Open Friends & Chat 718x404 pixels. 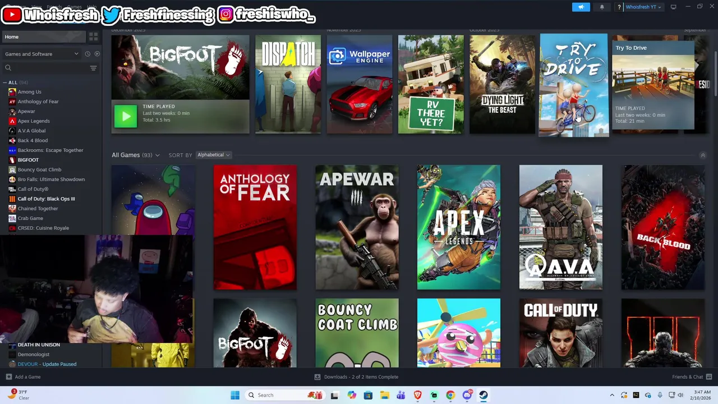click(x=692, y=377)
